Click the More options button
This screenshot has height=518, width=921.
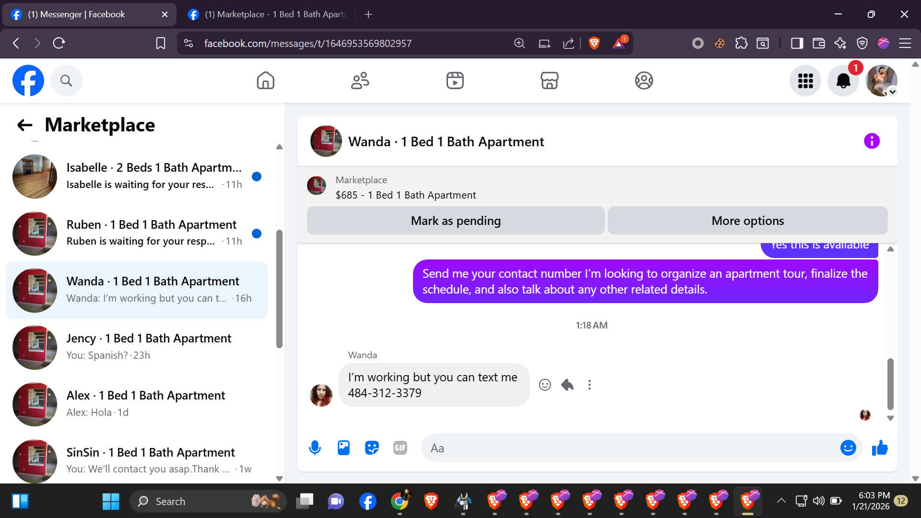(747, 221)
